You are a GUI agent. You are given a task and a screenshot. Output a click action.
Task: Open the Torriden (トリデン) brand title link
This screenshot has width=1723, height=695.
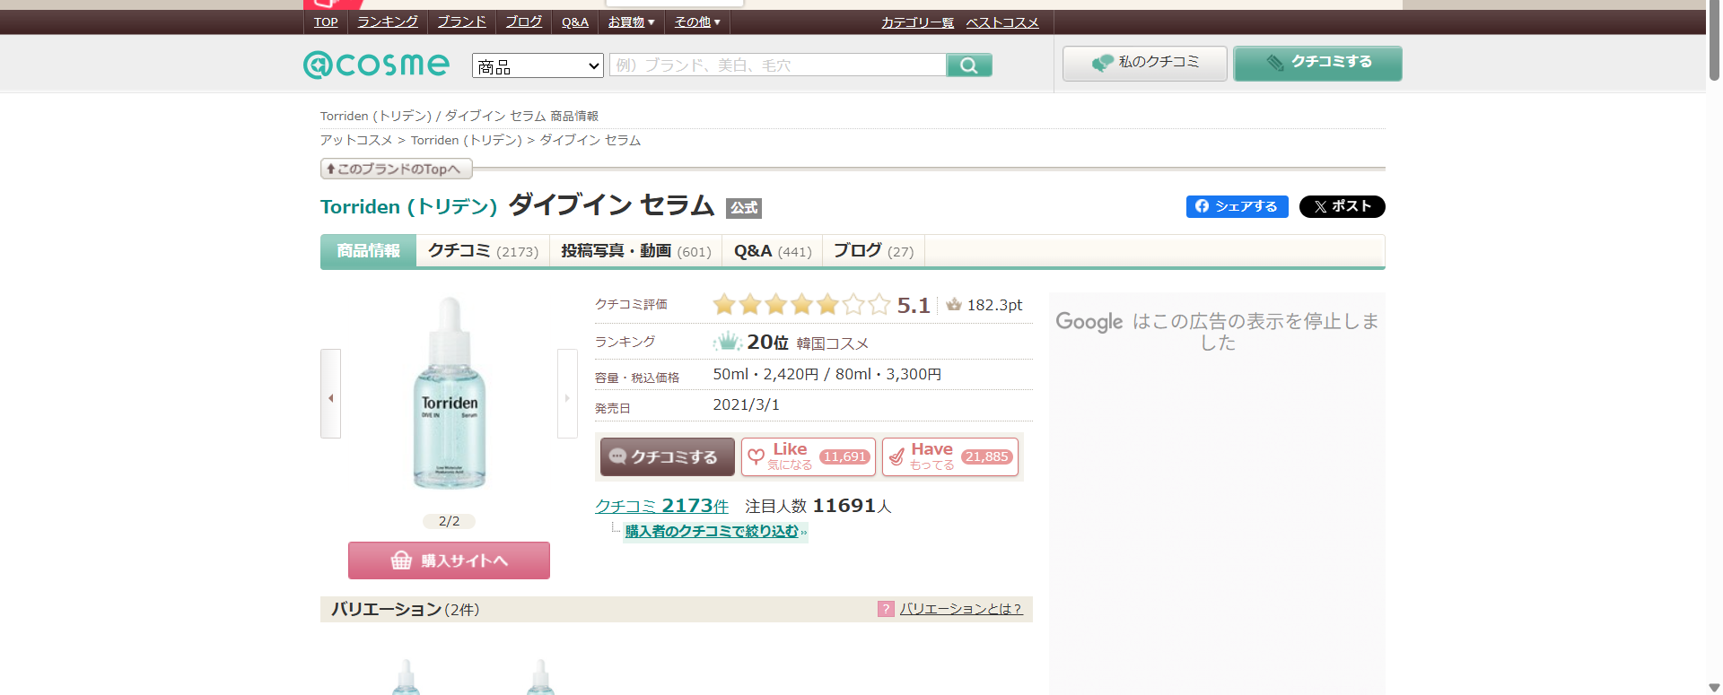408,206
